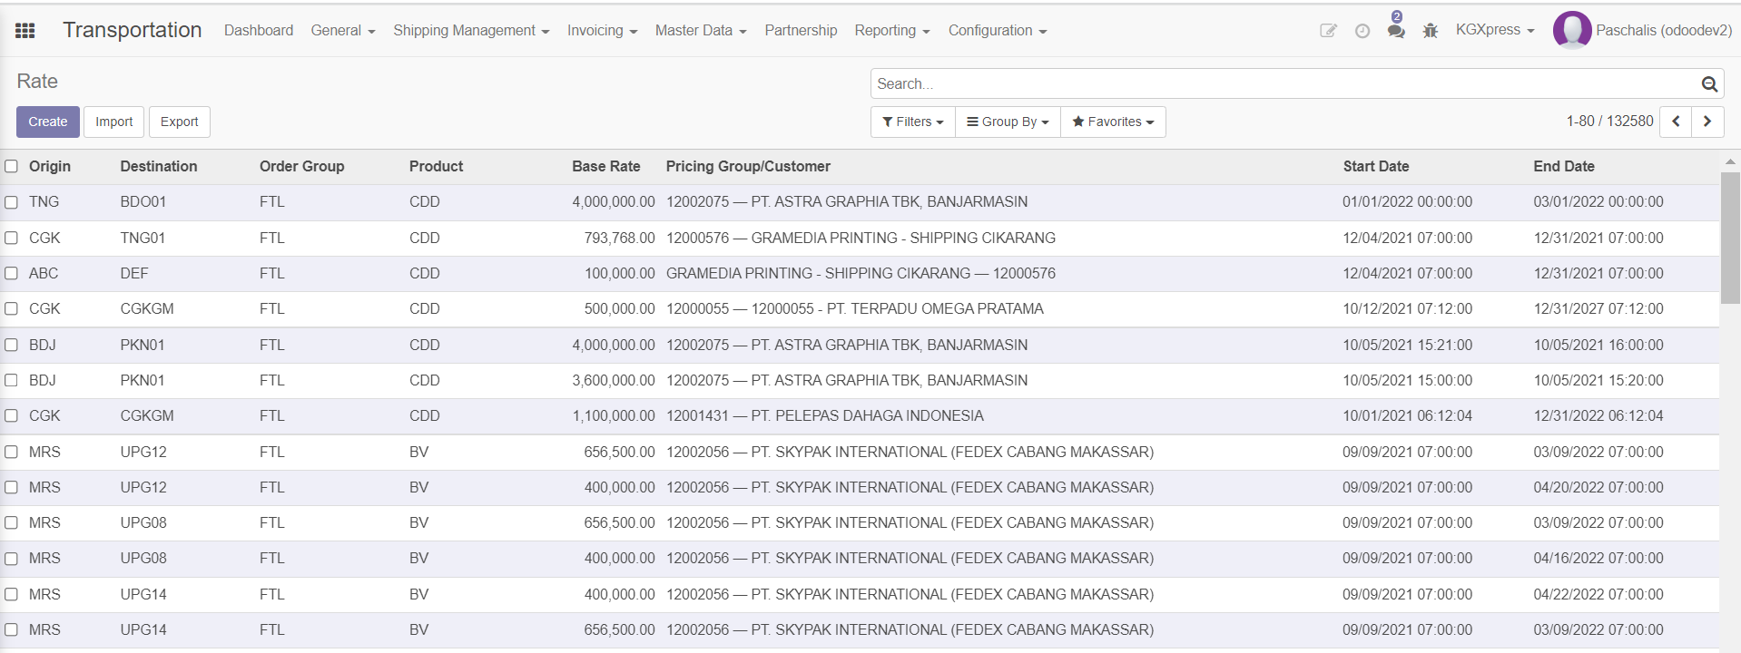Expand the General menu

(x=343, y=31)
